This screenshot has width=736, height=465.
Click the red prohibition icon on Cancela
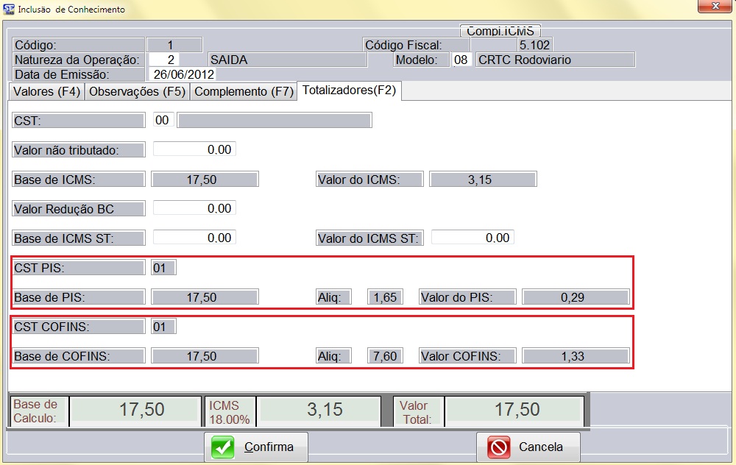(499, 447)
